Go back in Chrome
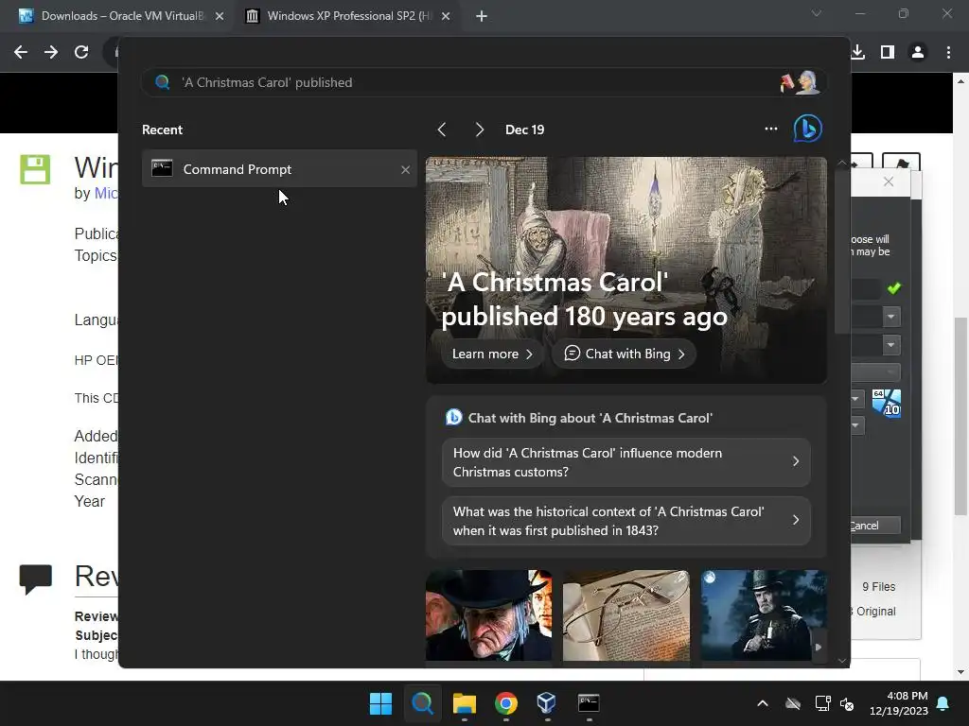The image size is (969, 726). click(x=21, y=53)
